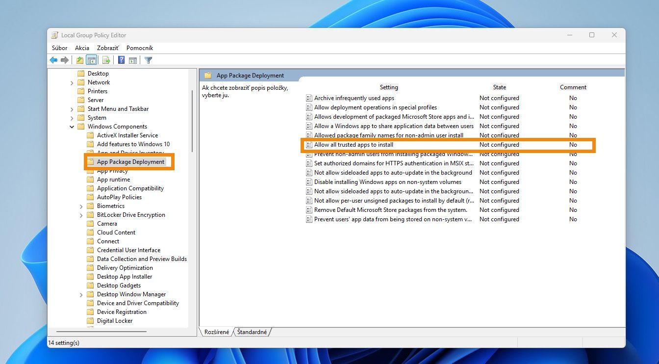Viewport: 659px width, 364px height.
Task: Click '14 setting(s)' in the status bar
Action: pyautogui.click(x=64, y=342)
